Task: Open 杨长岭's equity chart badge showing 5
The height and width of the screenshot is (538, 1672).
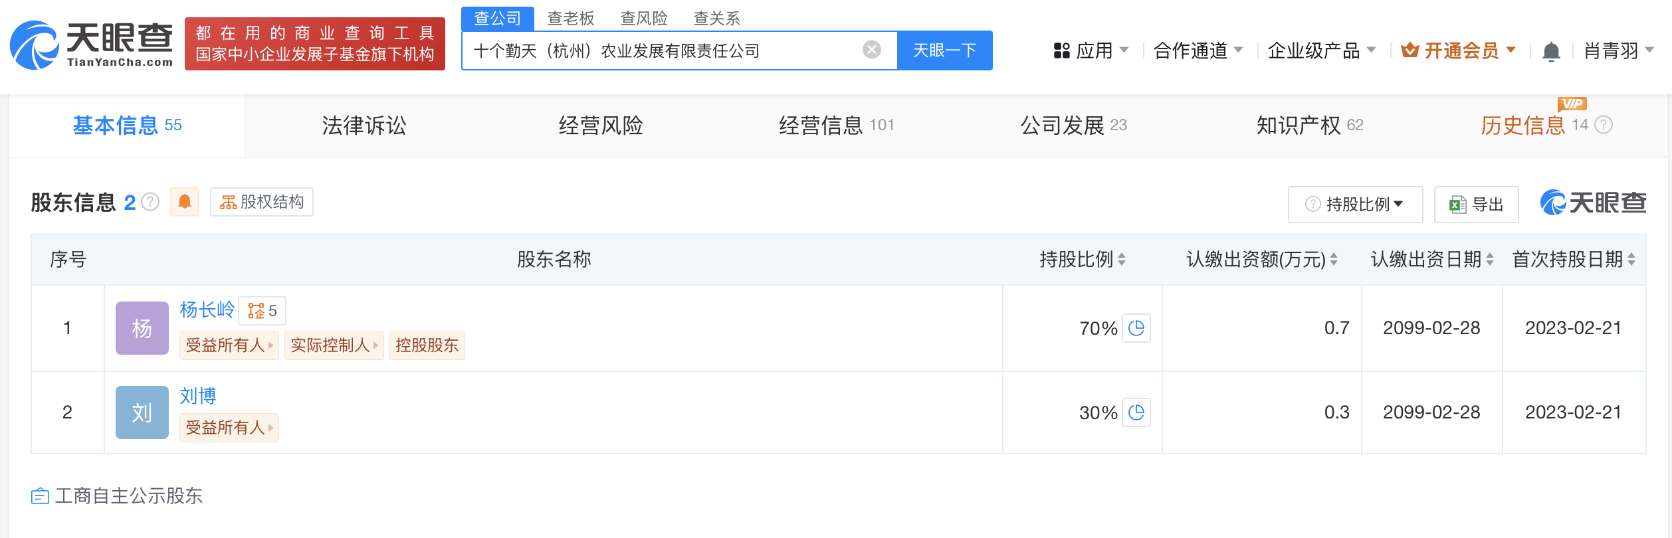Action: [x=262, y=311]
